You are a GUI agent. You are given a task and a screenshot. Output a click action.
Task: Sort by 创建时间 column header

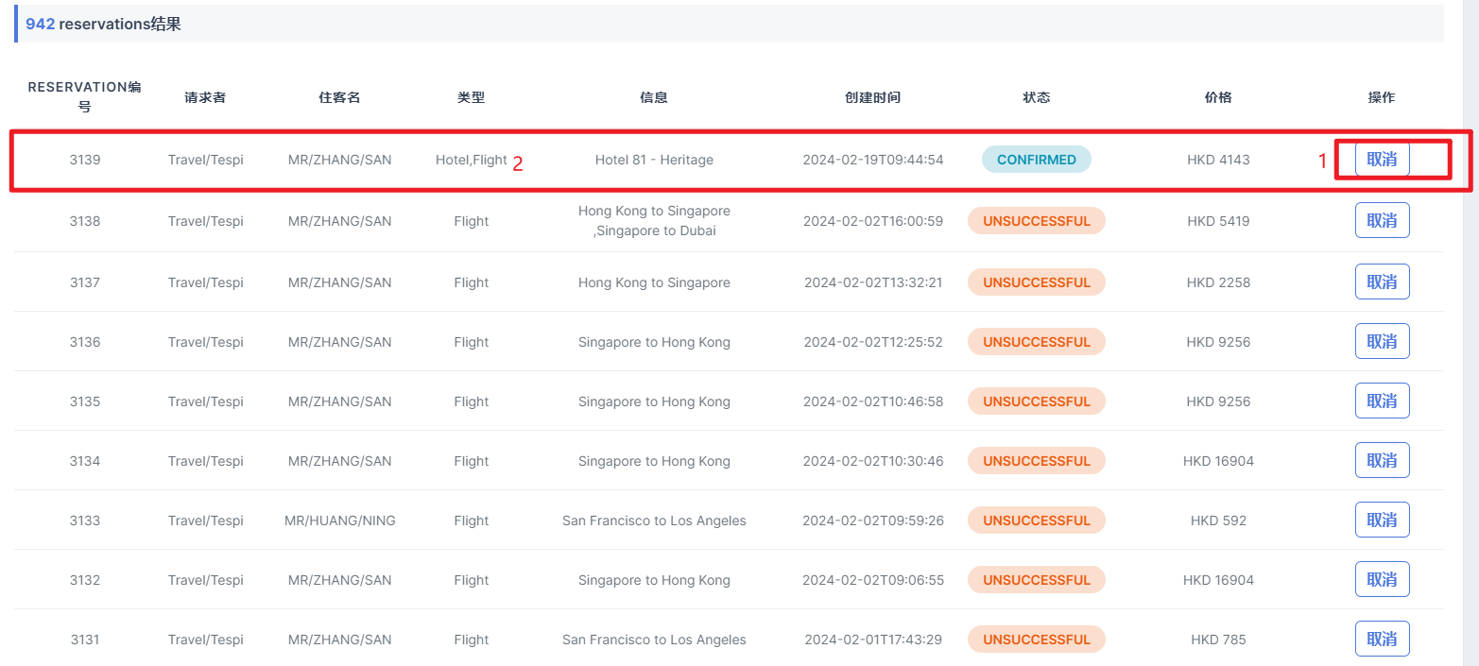tap(872, 97)
